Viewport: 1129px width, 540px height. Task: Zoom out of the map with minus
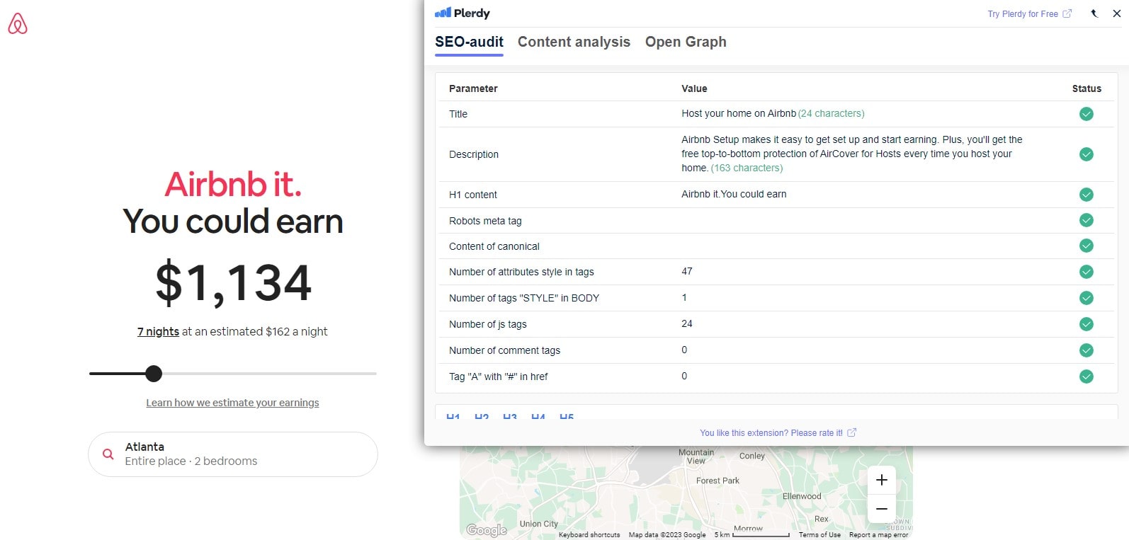[882, 509]
